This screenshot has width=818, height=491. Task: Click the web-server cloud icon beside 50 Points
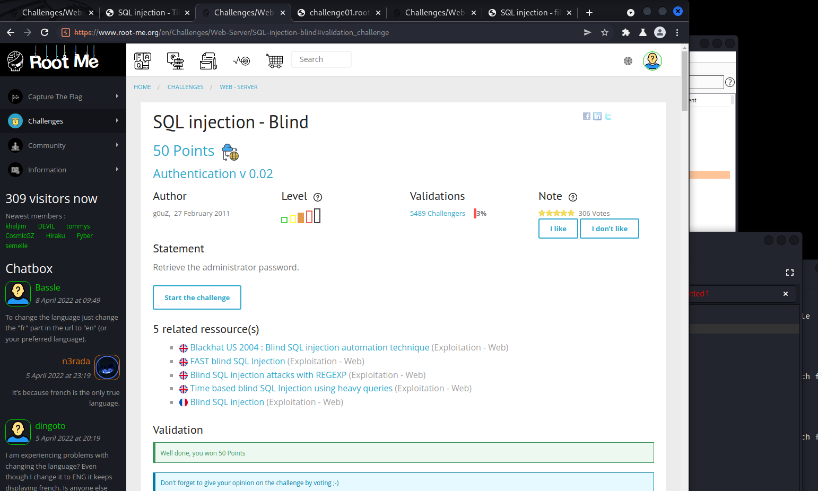click(x=230, y=152)
